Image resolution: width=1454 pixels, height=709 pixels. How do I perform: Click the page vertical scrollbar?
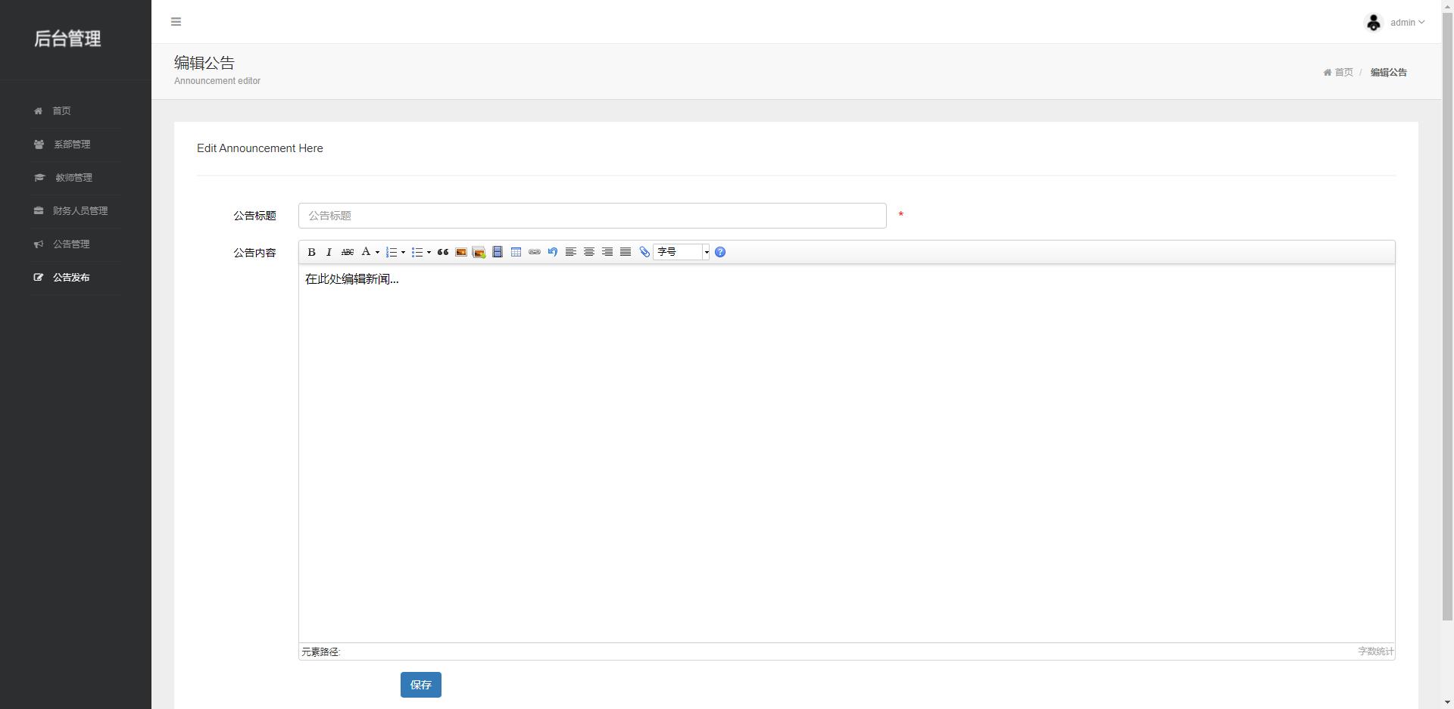[1447, 318]
